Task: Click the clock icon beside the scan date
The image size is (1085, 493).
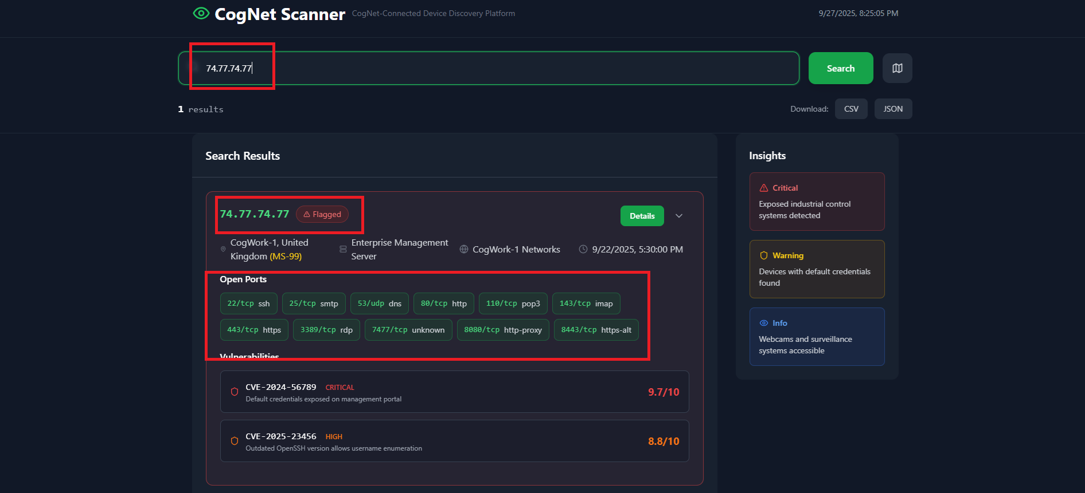Action: point(583,249)
